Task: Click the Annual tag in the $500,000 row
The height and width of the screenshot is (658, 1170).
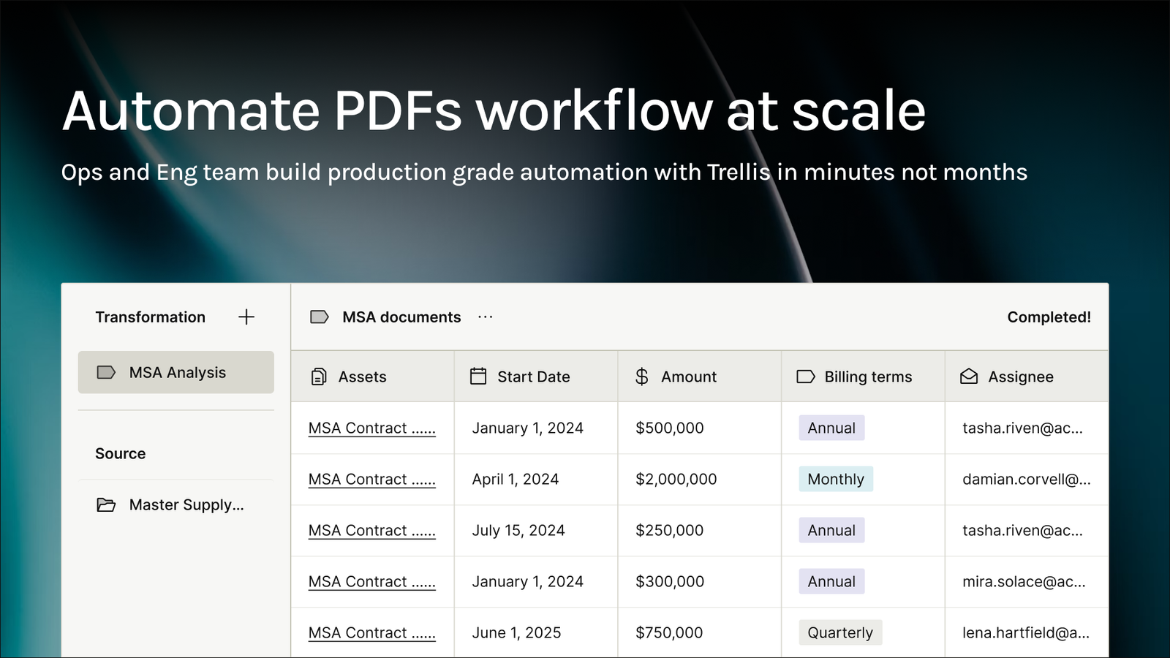Action: 831,428
